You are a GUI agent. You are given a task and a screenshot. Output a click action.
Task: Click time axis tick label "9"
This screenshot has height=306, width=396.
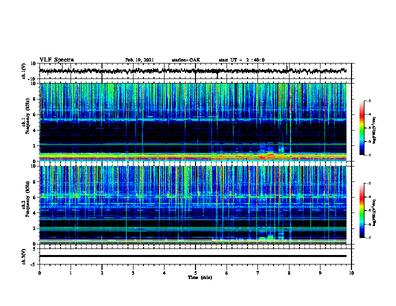coord(320,273)
